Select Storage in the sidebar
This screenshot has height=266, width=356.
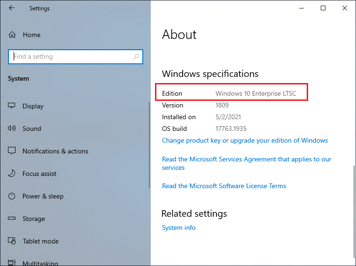click(x=34, y=219)
